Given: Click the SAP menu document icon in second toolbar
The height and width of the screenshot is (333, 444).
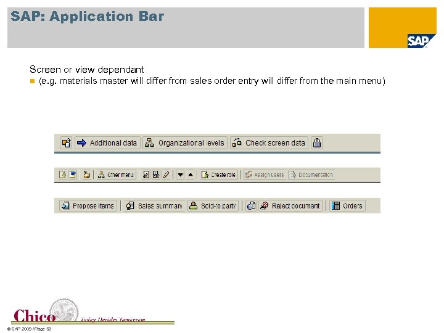Looking at the screenshot, I should coord(62,175).
